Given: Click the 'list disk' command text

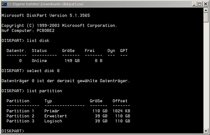Looking at the screenshot, I should tap(38, 40).
